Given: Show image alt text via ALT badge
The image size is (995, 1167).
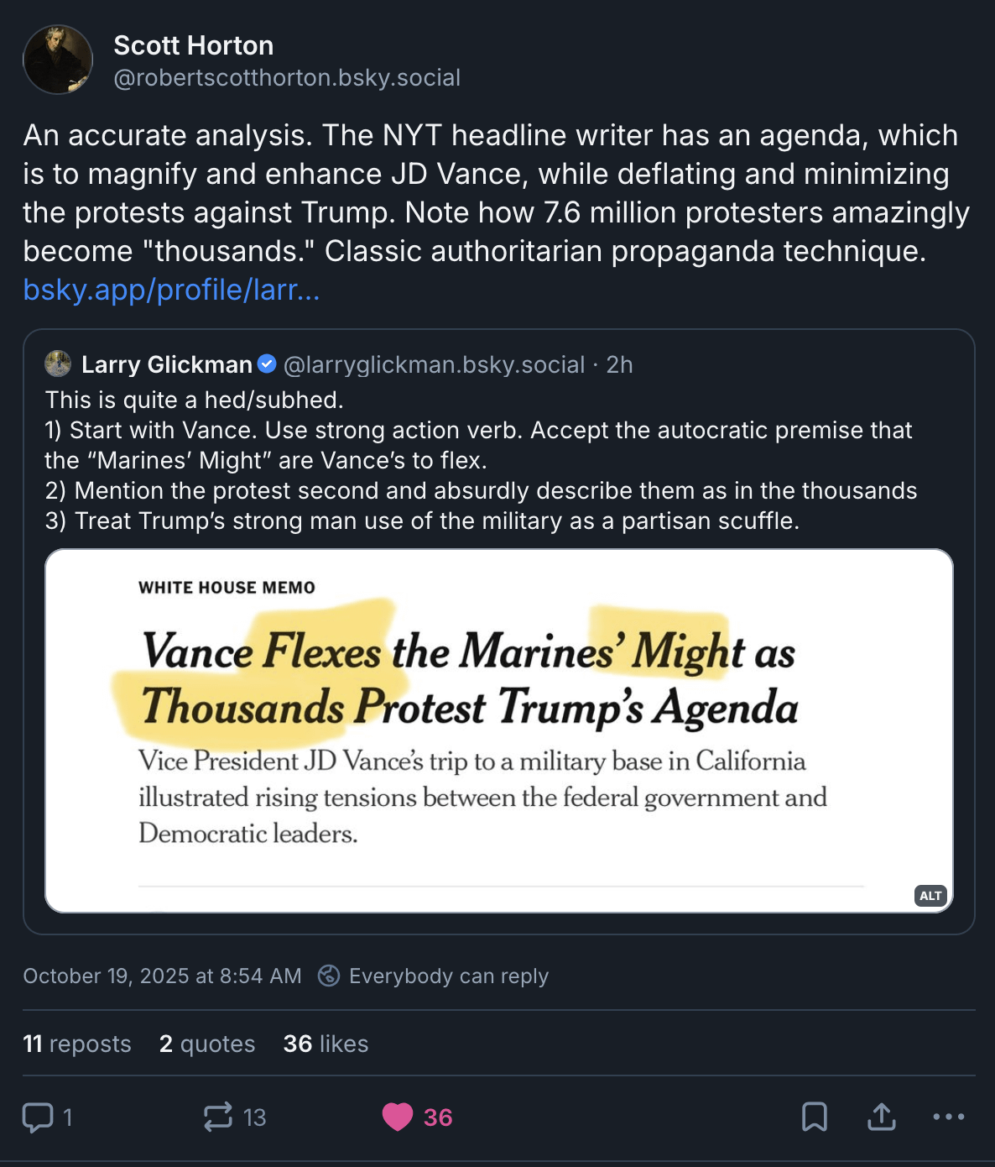Looking at the screenshot, I should tap(930, 896).
